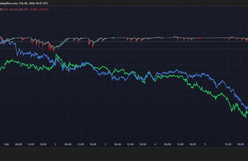Click the 18:00 label just before day 2
This screenshot has width=248, height=161.
pos(43,144)
